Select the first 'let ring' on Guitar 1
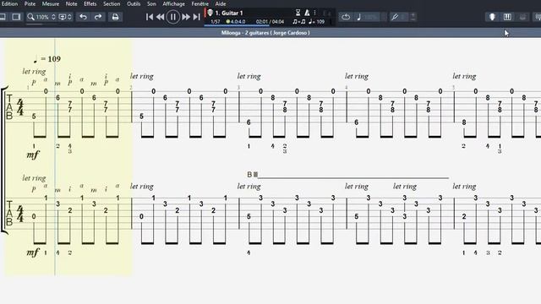The image size is (541, 304). click(34, 71)
